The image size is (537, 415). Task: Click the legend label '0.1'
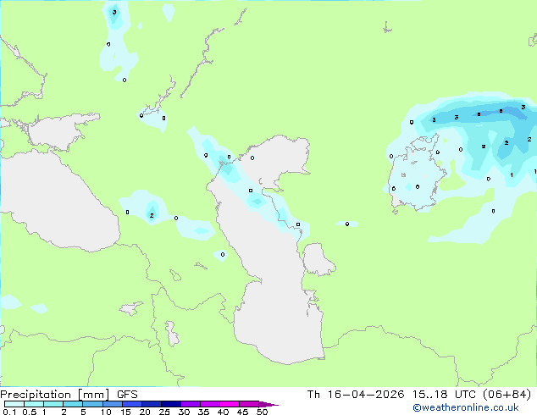pos(9,412)
